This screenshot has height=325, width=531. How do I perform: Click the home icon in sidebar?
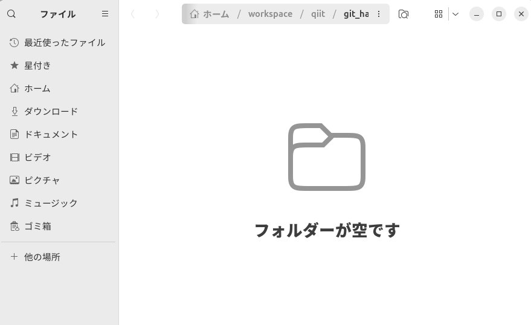coord(14,88)
